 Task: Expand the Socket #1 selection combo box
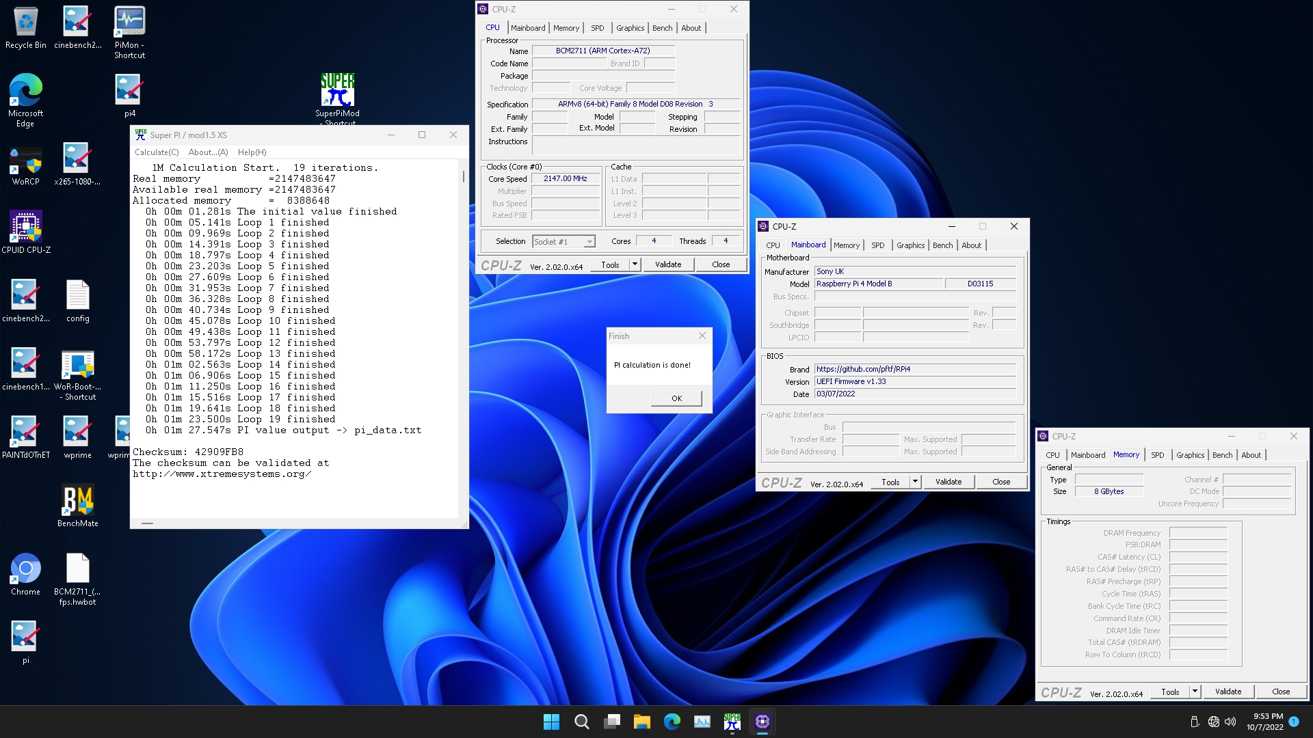[x=564, y=242]
